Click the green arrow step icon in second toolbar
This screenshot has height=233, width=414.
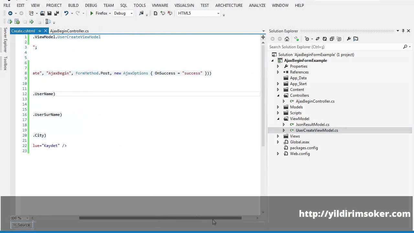tap(31, 22)
